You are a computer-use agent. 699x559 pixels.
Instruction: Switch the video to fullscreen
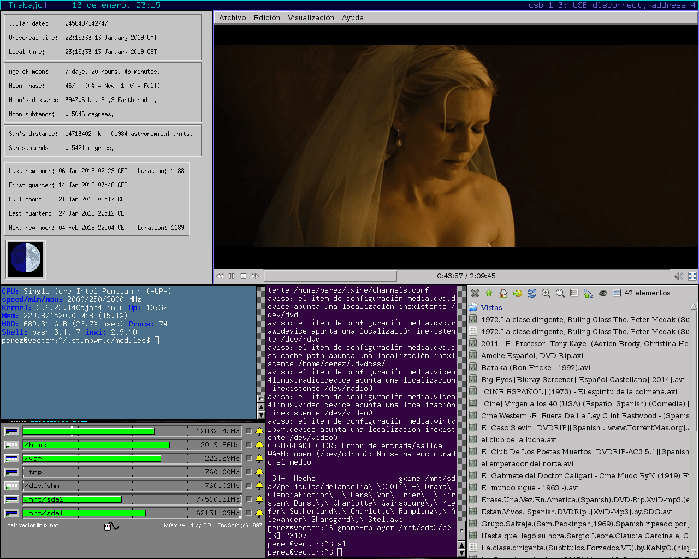coord(692,276)
